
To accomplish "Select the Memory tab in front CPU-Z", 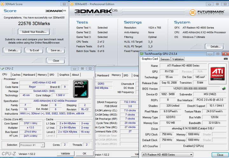I will point(42,75).
